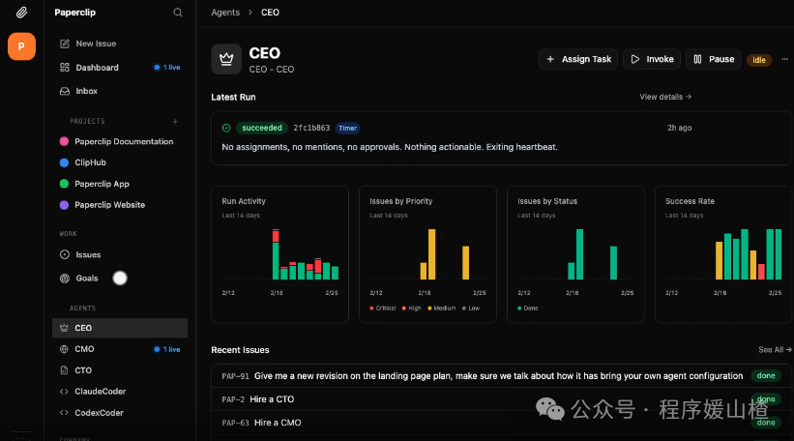Screen dimensions: 794x441
Task: Click run ID 2fc1b863
Action: coord(311,128)
